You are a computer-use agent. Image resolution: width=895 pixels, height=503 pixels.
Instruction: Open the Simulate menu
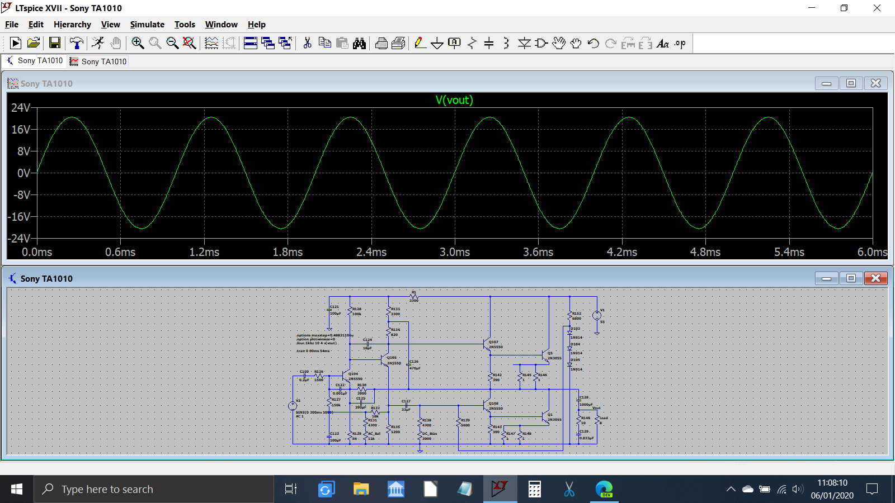coord(147,25)
